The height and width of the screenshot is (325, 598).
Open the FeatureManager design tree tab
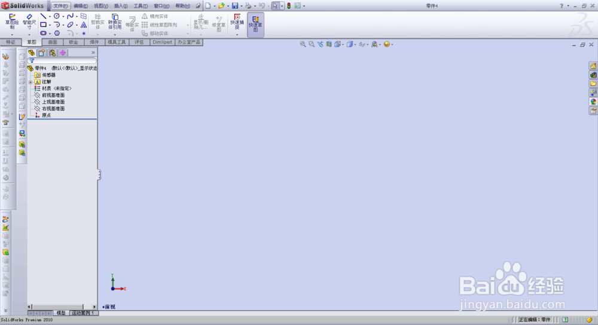(31, 53)
